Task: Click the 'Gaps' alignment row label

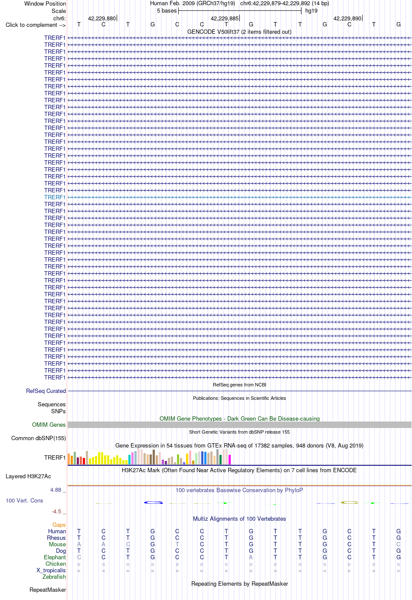Action: [x=59, y=525]
